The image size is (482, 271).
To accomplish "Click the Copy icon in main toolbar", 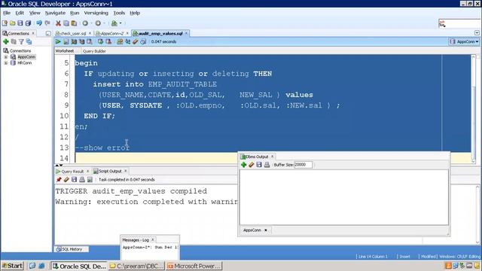I will [66, 23].
